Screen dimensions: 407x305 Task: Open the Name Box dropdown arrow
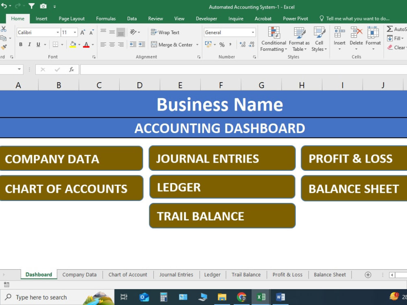pos(19,69)
